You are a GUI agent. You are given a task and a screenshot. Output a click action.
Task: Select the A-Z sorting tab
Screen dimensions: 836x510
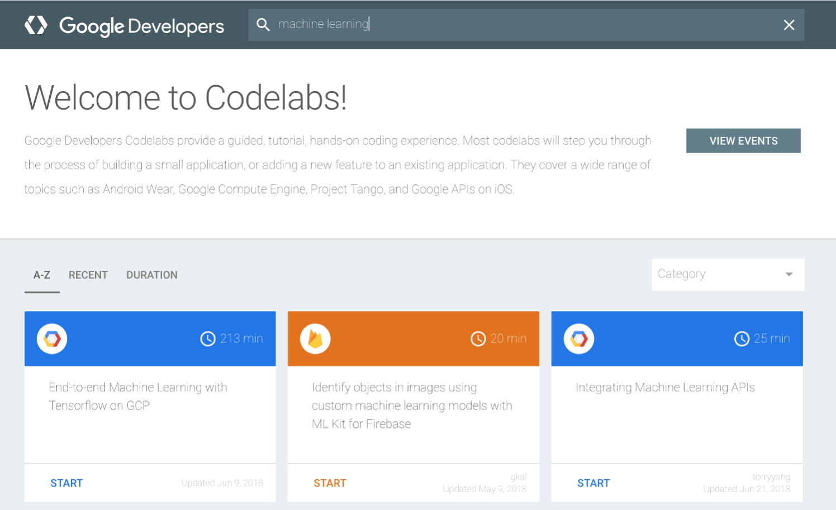coord(41,275)
